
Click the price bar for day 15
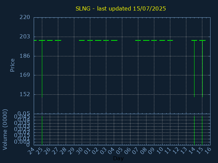coord(202,69)
